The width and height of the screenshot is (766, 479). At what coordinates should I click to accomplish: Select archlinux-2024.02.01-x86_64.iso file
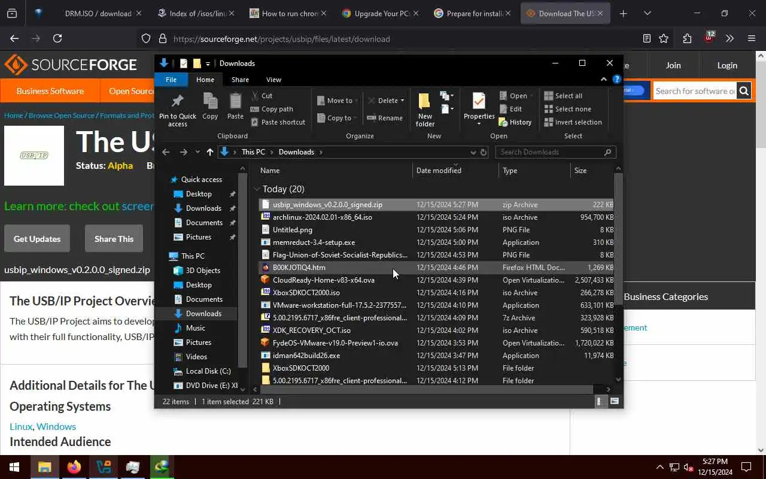(x=437, y=217)
